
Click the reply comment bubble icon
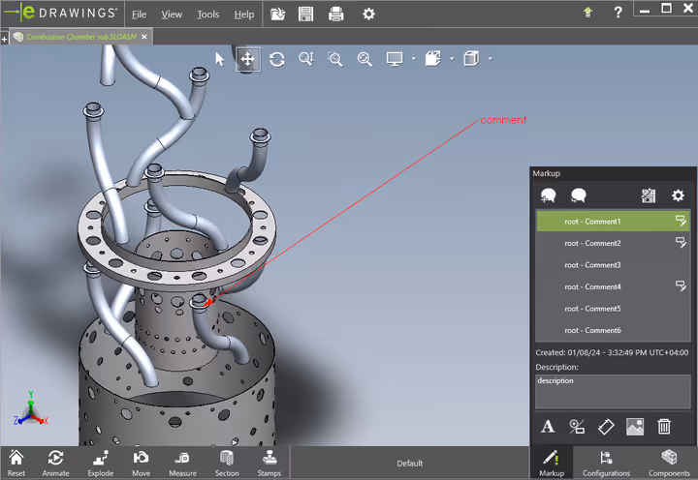578,195
